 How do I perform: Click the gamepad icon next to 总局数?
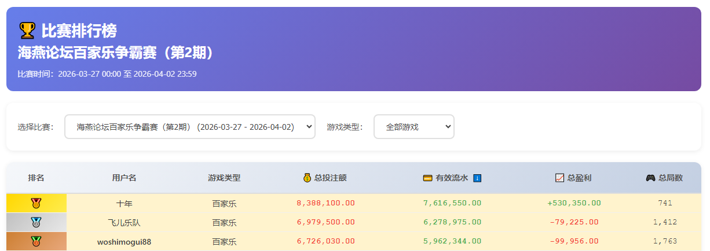(x=650, y=178)
